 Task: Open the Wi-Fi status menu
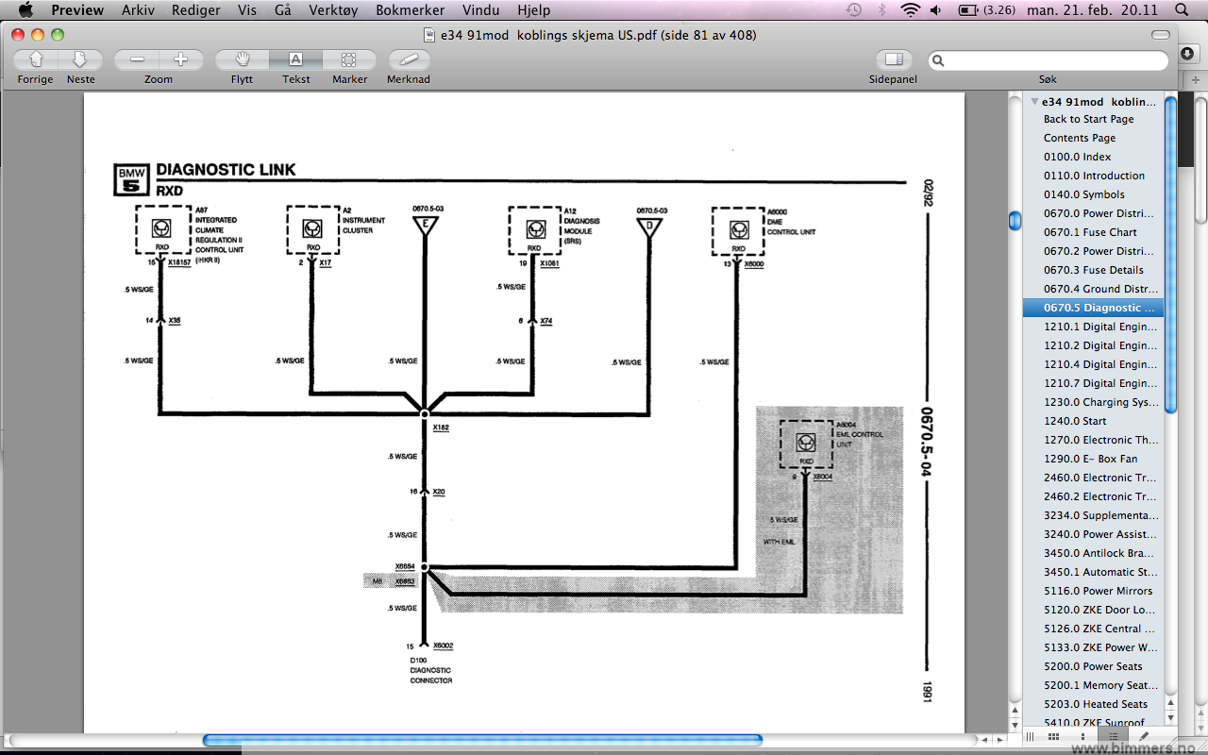tap(910, 10)
